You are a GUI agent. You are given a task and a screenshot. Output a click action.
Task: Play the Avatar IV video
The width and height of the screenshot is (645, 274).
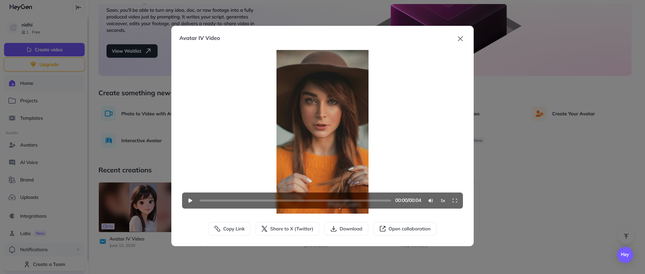tap(190, 201)
